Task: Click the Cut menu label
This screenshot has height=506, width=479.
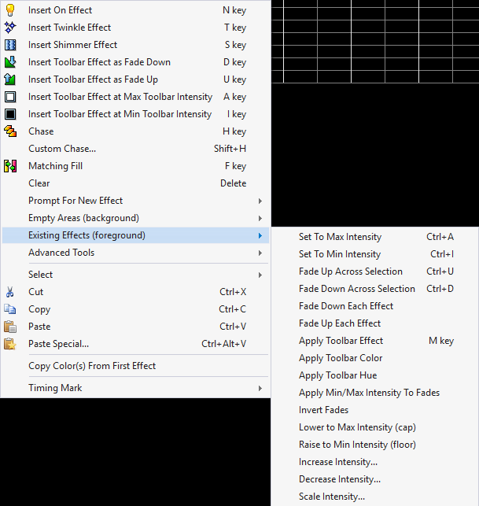Action: [36, 292]
